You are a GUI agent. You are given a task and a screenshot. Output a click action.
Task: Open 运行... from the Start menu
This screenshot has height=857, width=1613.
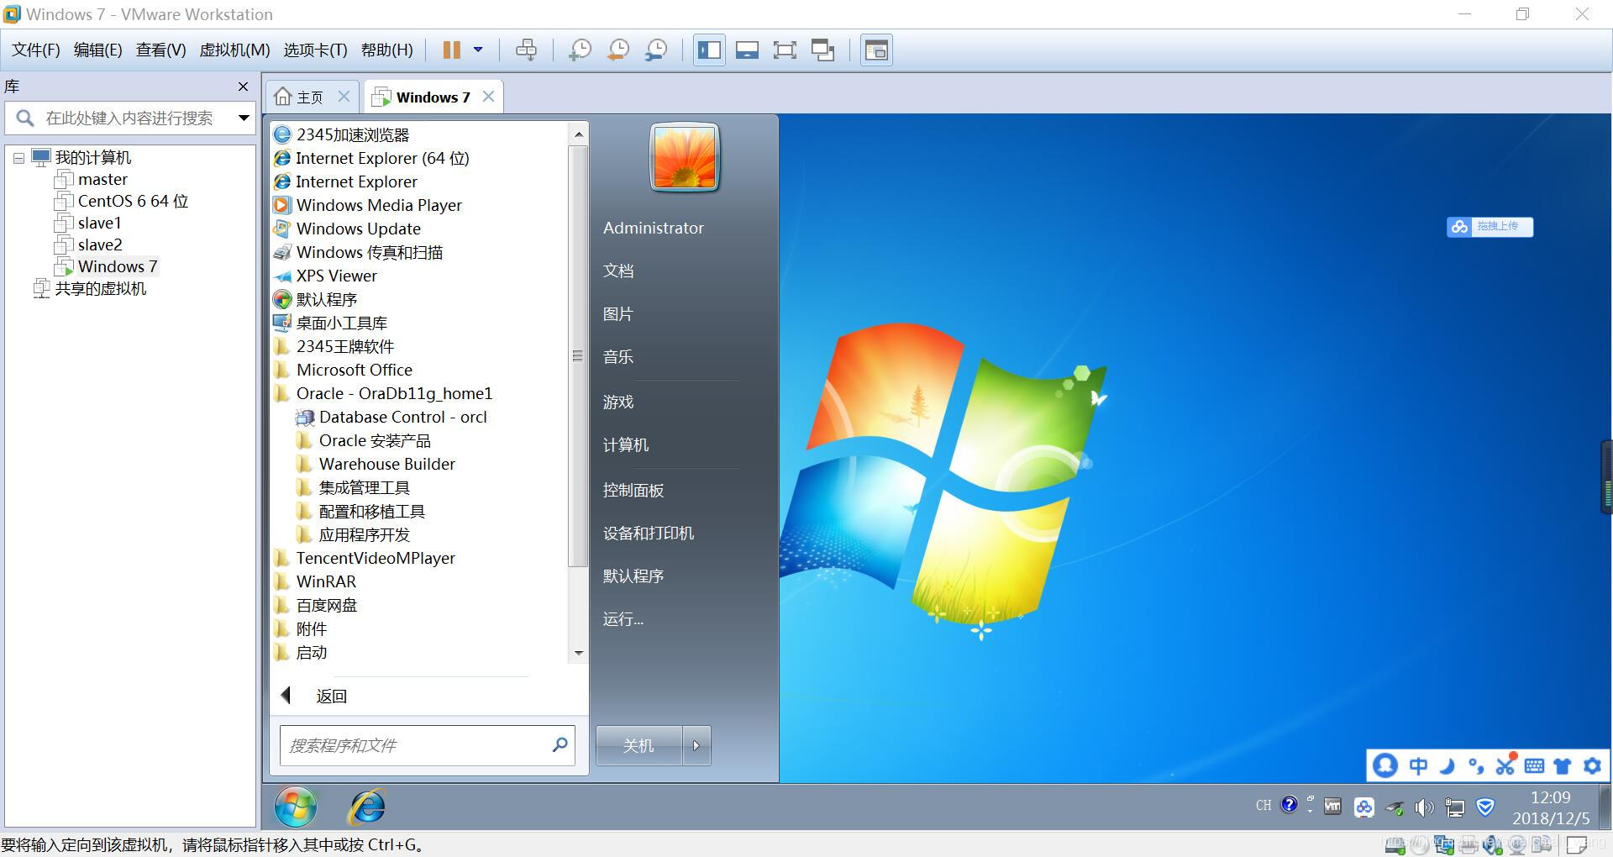click(623, 619)
